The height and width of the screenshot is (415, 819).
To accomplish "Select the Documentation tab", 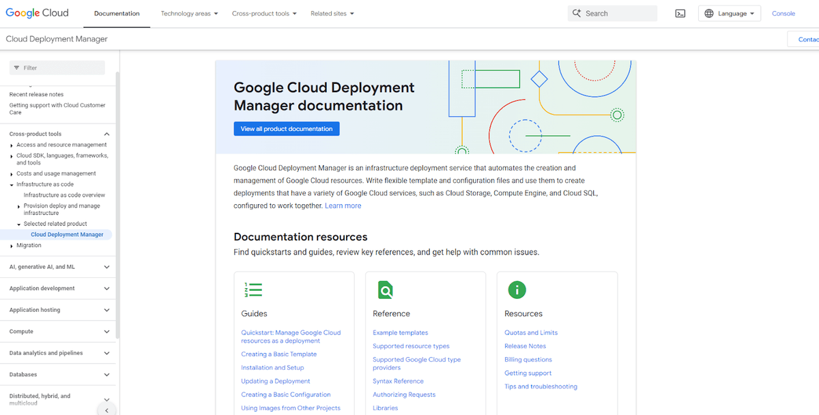I will (x=117, y=14).
